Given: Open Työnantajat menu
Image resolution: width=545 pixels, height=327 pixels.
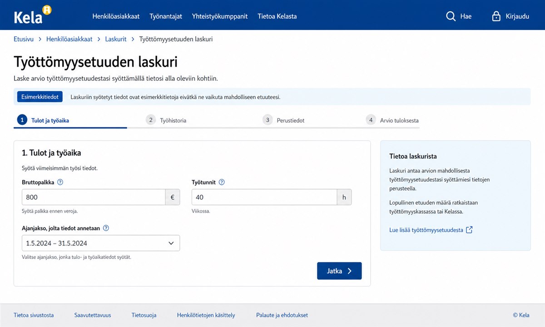Looking at the screenshot, I should [166, 16].
